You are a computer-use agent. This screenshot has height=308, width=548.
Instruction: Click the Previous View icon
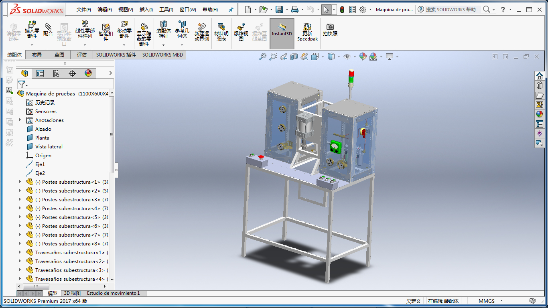pos(284,57)
